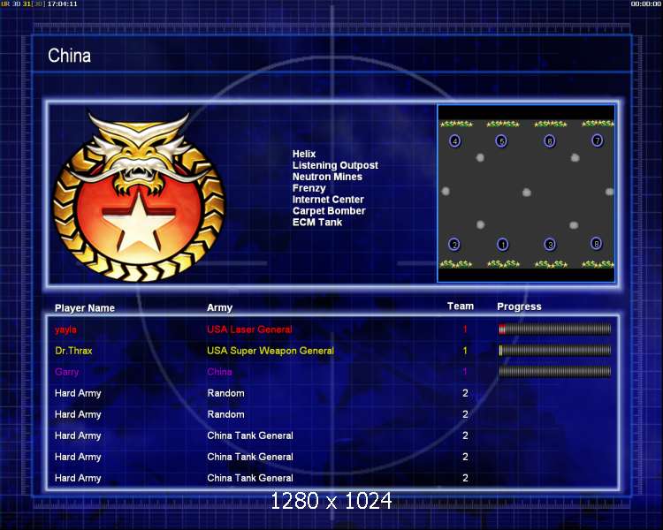
Task: Click 'Frenzy' in the unit list
Action: pyautogui.click(x=309, y=188)
